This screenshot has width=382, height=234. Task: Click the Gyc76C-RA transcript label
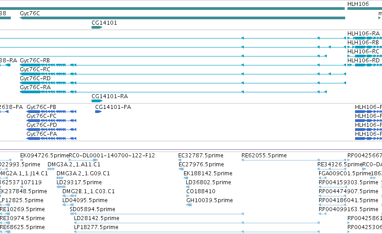click(35, 87)
